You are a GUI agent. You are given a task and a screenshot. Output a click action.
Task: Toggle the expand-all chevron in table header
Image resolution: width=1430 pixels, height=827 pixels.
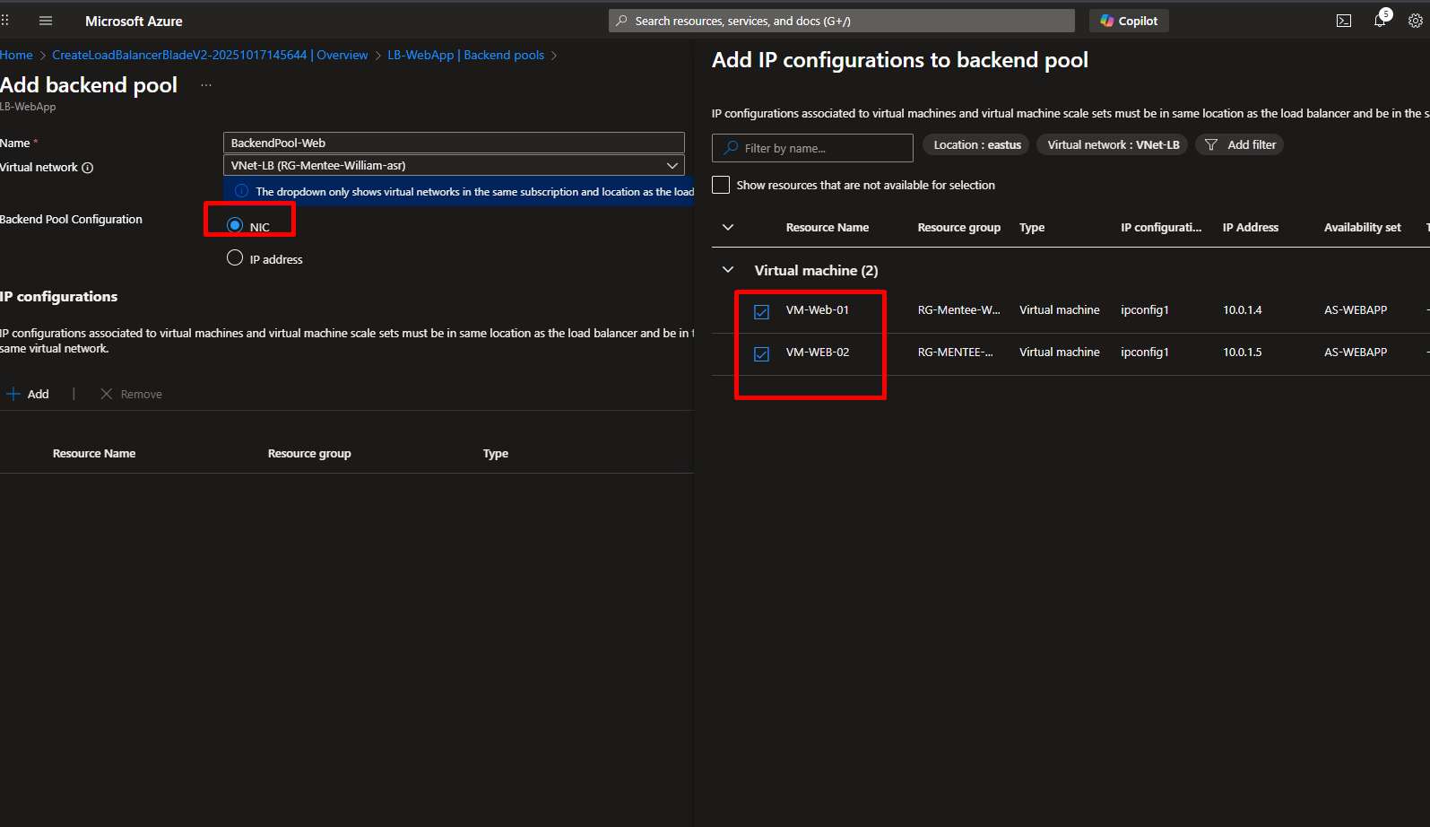tap(728, 228)
